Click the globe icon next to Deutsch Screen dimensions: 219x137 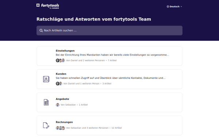168,7
